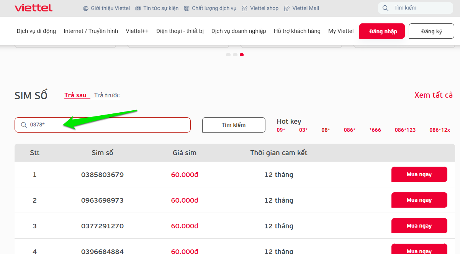Switch to the Trả trước tab
This screenshot has height=254, width=460.
[107, 95]
